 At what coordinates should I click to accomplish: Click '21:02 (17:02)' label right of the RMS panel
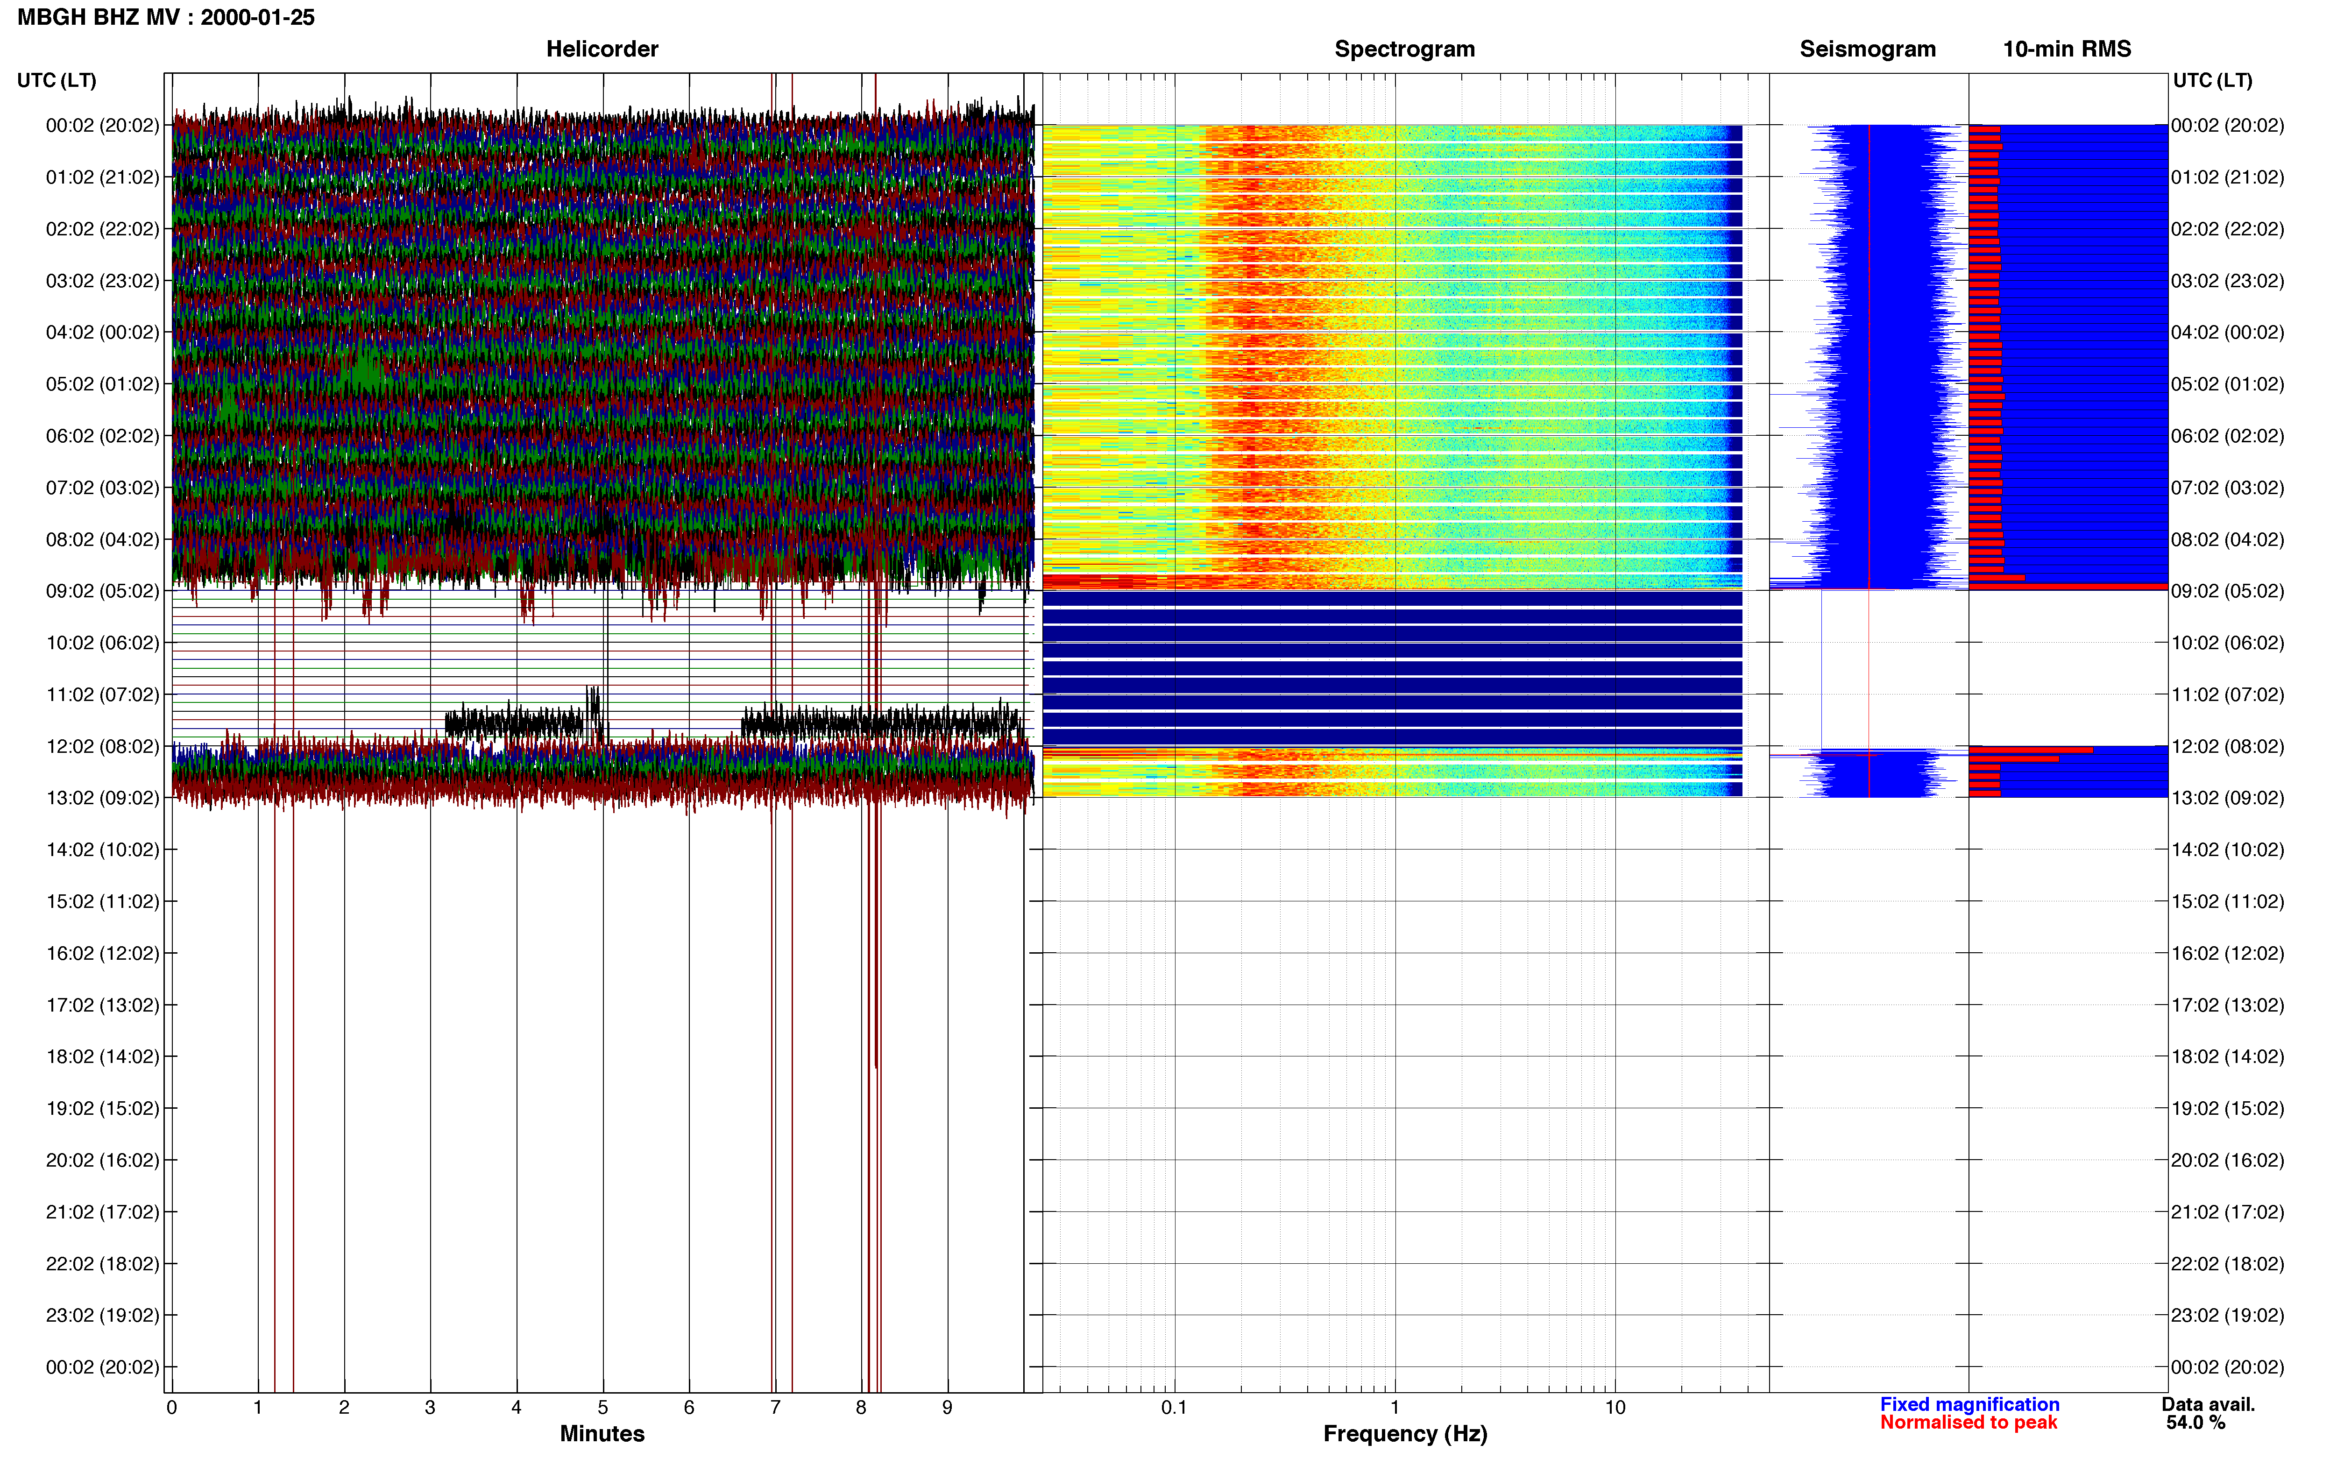[x=2228, y=1212]
